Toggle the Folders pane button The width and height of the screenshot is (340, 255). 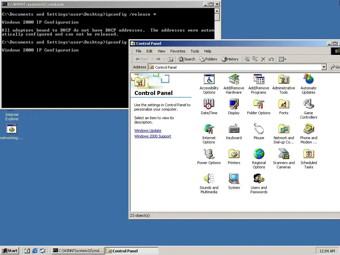(208, 59)
